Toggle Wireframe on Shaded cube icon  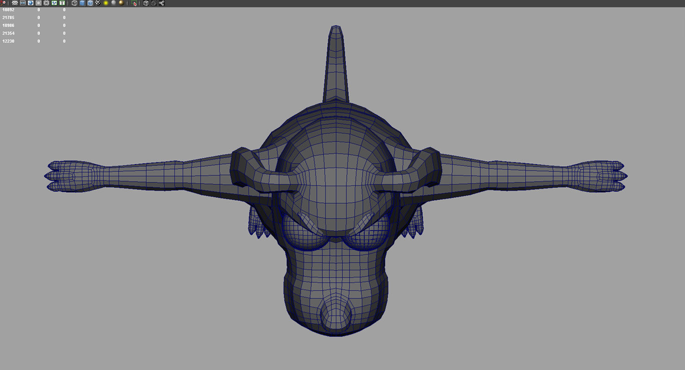tap(90, 3)
